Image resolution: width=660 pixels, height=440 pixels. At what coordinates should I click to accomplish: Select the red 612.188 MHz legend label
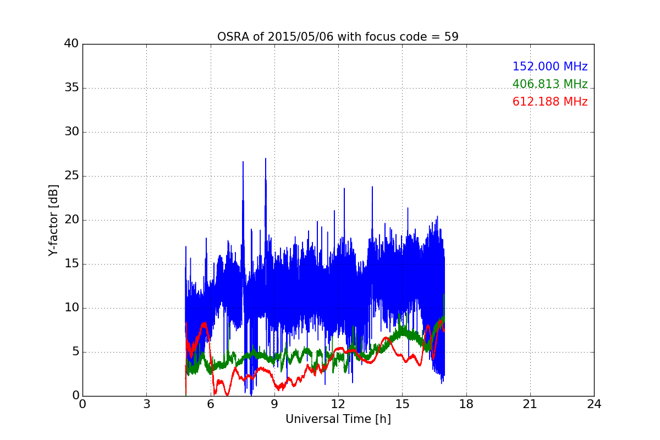550,102
